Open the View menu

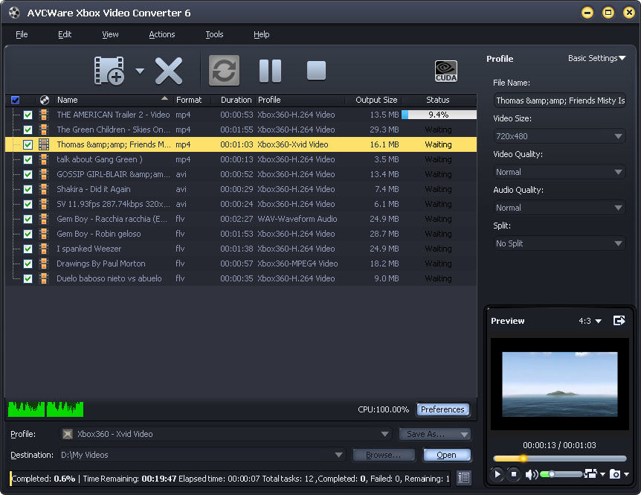[110, 34]
